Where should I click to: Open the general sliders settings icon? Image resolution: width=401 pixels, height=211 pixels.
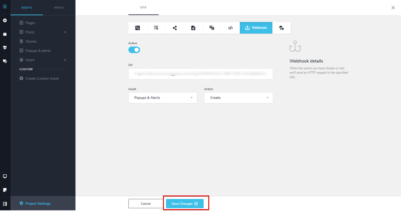(137, 28)
